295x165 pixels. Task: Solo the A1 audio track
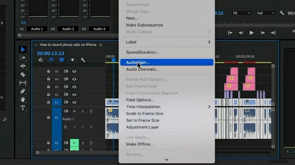(x=83, y=111)
